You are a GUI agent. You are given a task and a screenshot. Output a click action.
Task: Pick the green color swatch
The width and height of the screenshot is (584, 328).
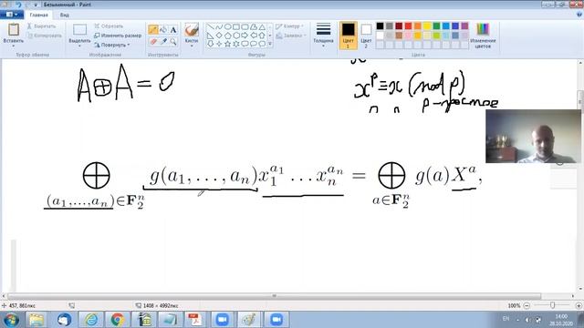(x=436, y=26)
